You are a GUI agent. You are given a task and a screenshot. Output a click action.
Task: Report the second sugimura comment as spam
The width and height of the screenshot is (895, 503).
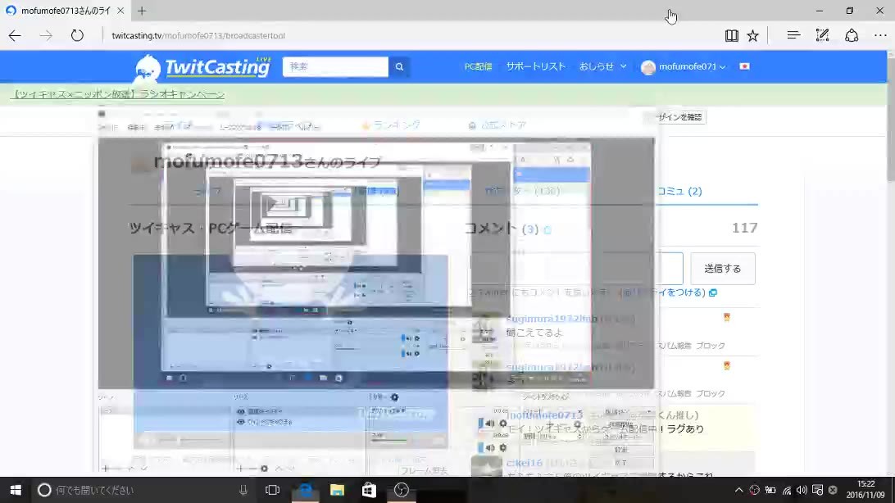point(673,393)
